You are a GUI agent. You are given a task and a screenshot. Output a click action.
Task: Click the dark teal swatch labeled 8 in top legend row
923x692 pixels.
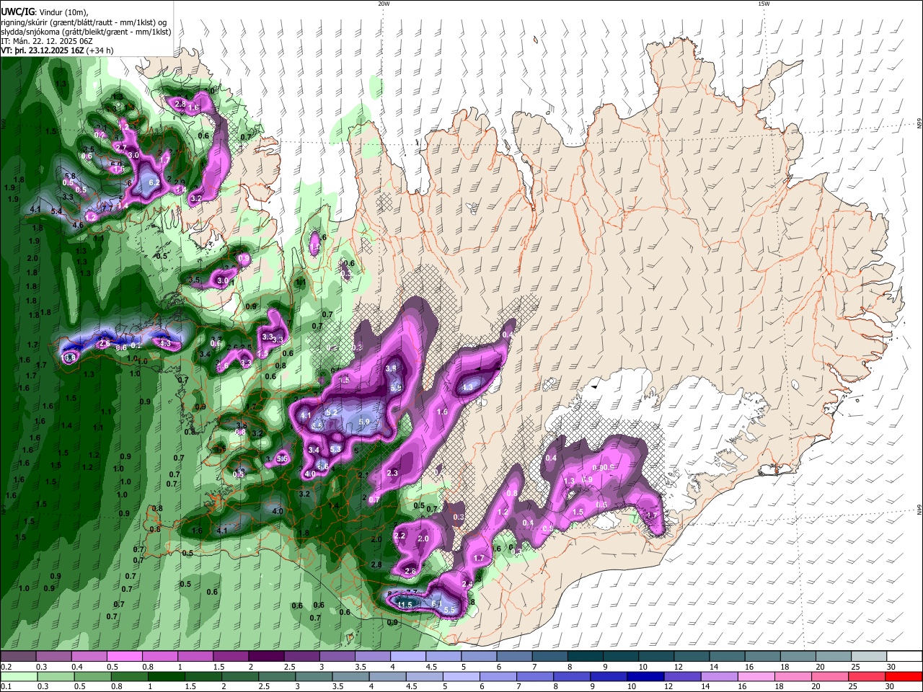click(584, 657)
